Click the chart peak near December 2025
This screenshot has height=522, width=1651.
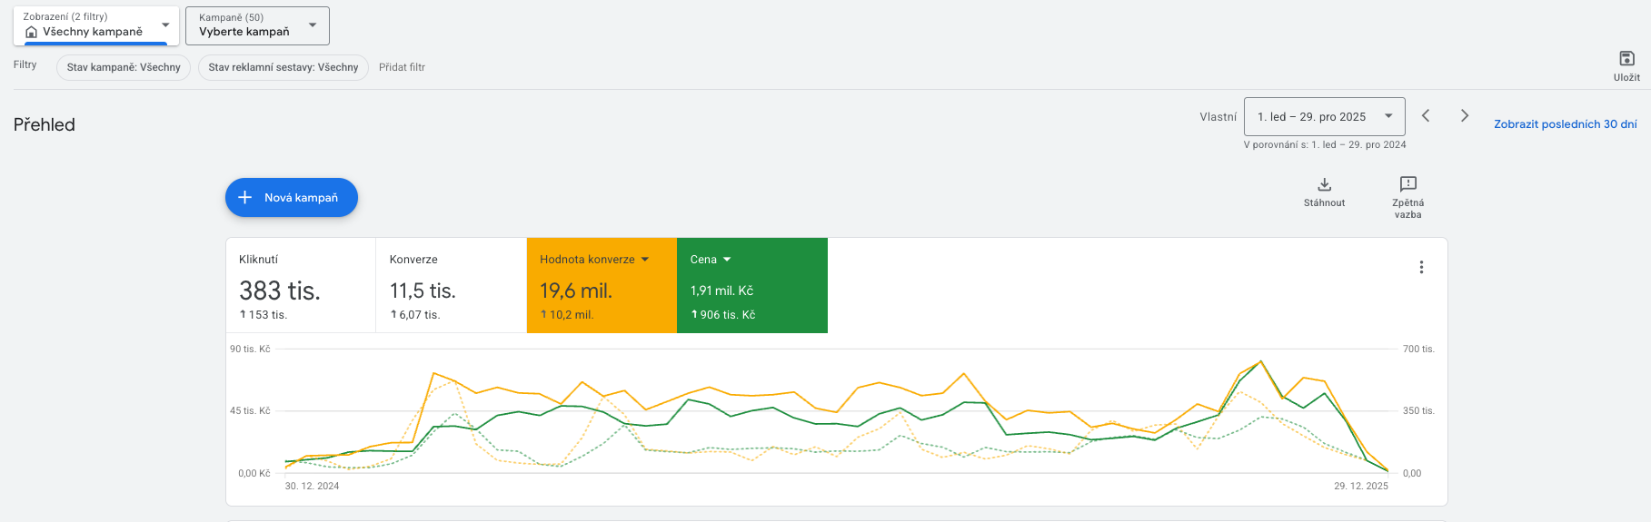(x=1260, y=361)
